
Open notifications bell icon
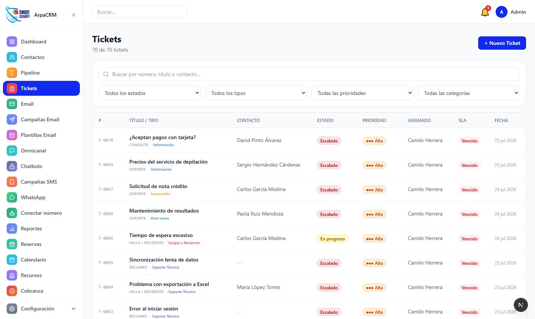485,12
